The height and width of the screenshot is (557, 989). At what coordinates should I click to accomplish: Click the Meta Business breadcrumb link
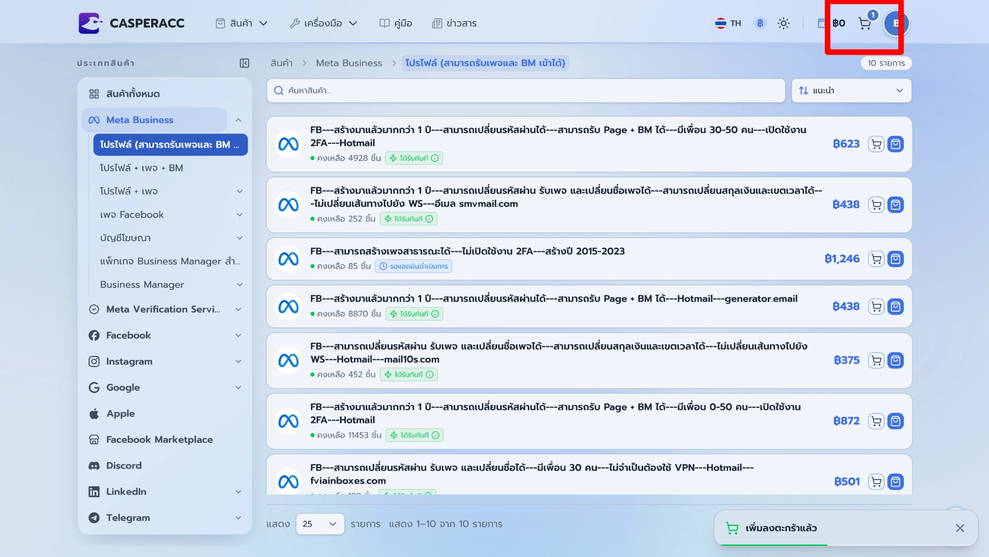[x=349, y=63]
